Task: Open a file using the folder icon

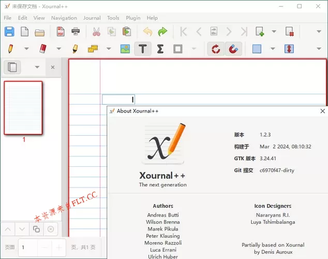Action: tap(39, 32)
